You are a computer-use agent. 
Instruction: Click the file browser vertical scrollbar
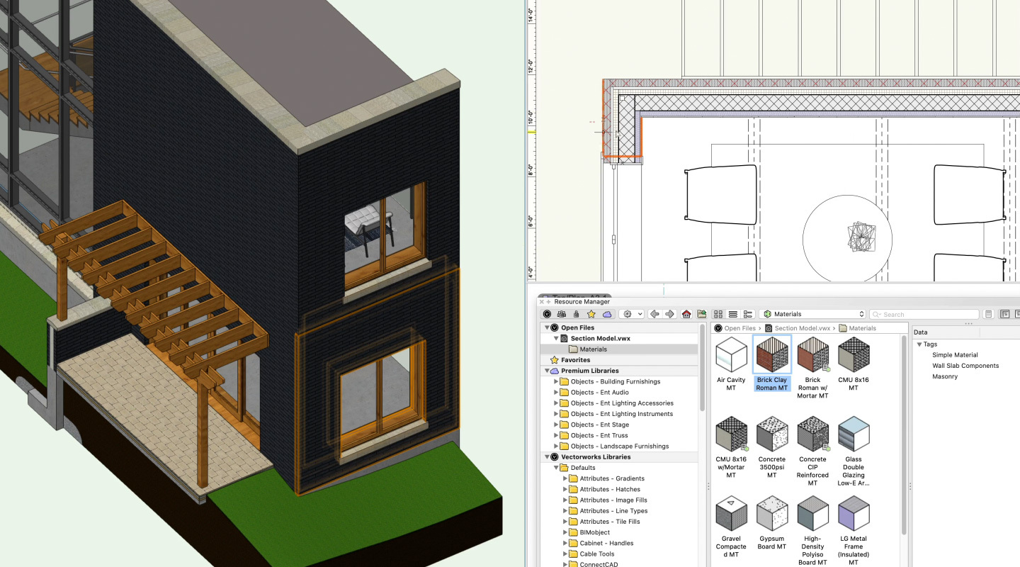click(x=703, y=369)
